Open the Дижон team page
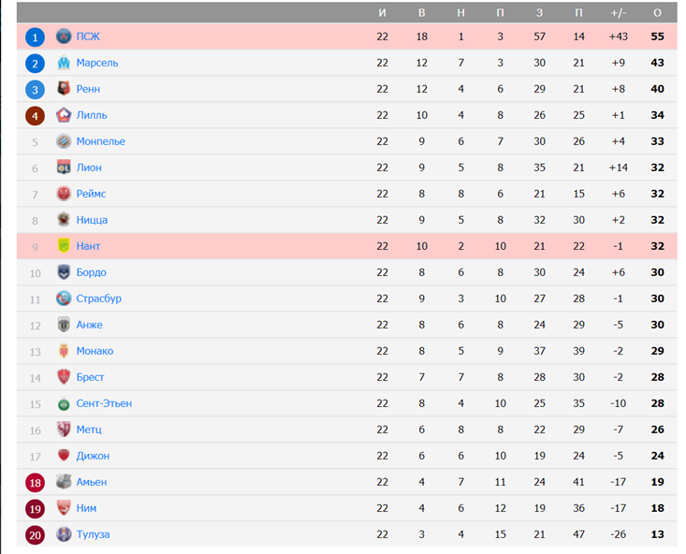Screen dimensions: 686x554 [93, 456]
